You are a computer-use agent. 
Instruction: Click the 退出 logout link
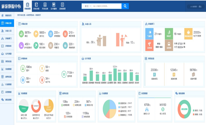coord(200,7)
